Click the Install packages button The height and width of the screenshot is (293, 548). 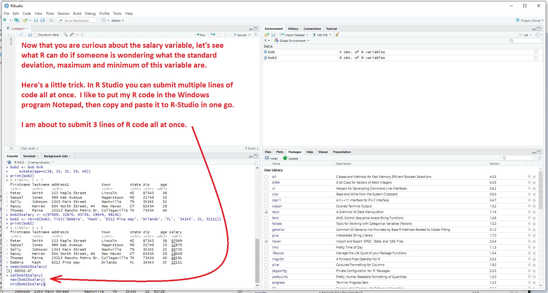[271, 158]
